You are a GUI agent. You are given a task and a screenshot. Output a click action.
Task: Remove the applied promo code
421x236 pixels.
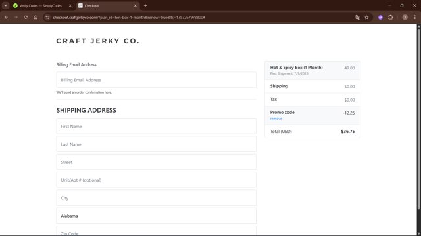tap(276, 119)
